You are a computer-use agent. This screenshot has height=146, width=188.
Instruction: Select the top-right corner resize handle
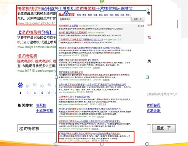click(x=147, y=10)
